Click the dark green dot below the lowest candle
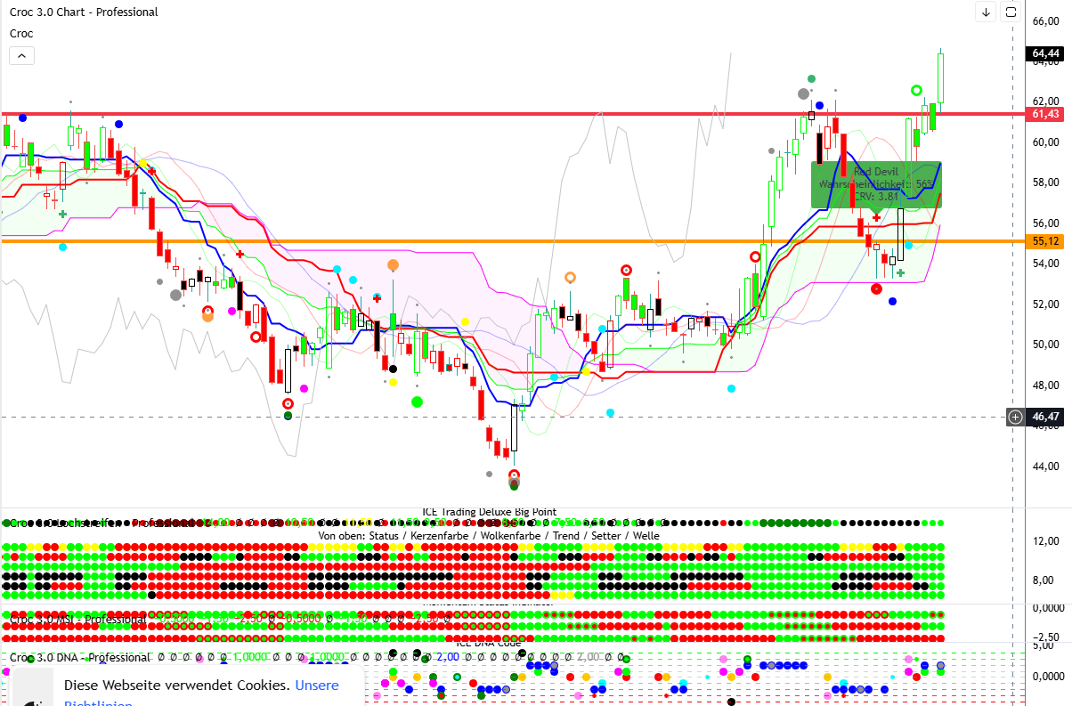 514,483
